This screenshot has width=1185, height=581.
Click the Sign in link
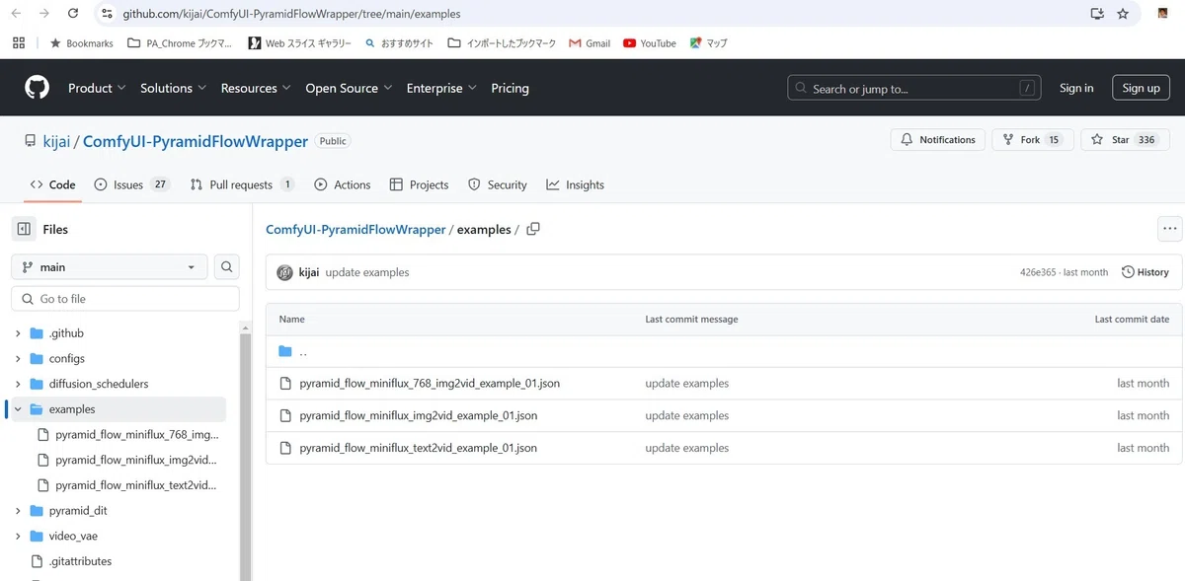[x=1076, y=88]
